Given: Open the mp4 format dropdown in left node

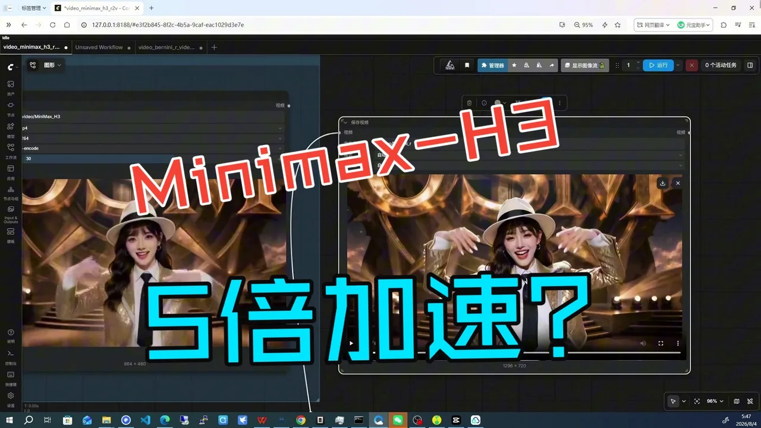Looking at the screenshot, I should (152, 128).
